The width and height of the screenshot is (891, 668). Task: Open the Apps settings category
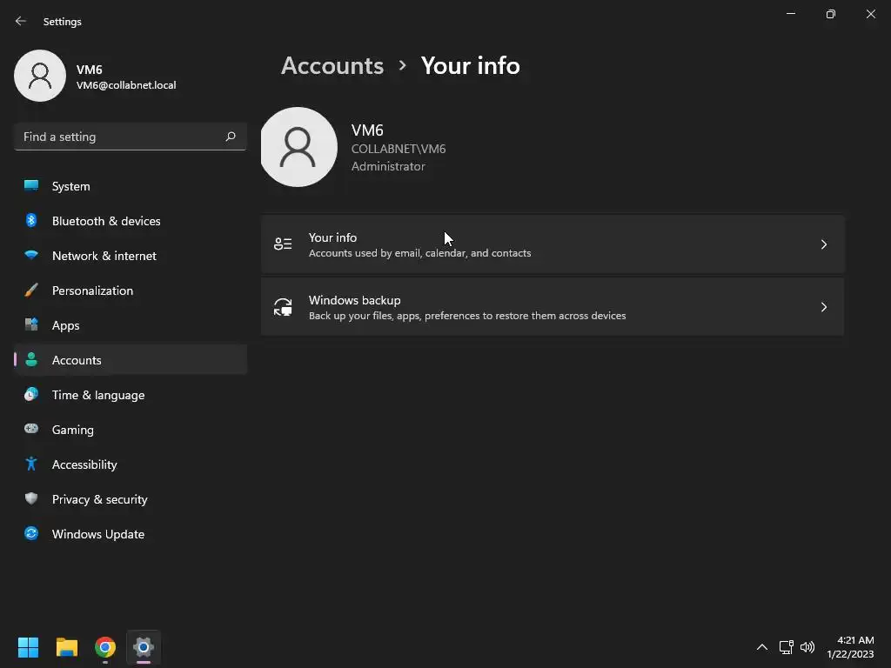[65, 325]
